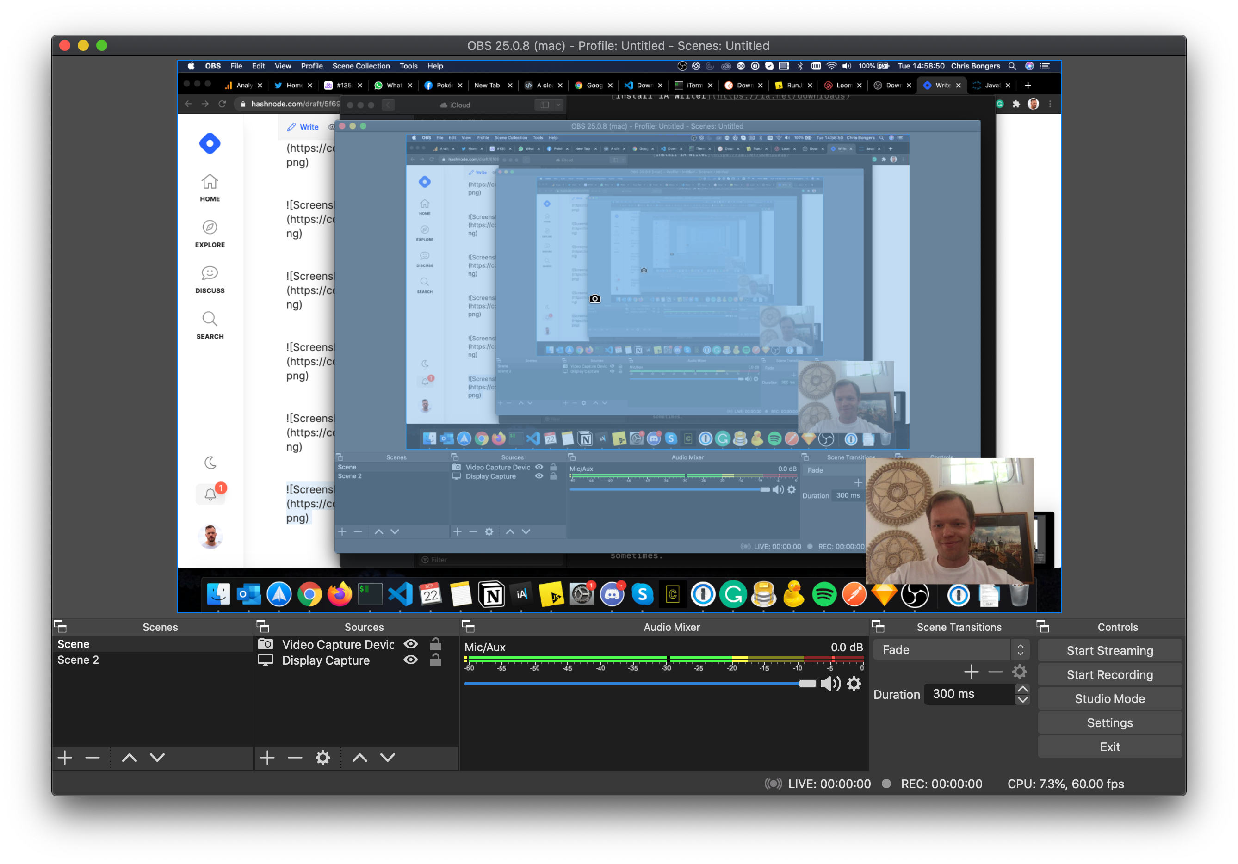
Task: Add a configurable transition with the plus icon
Action: coord(971,672)
